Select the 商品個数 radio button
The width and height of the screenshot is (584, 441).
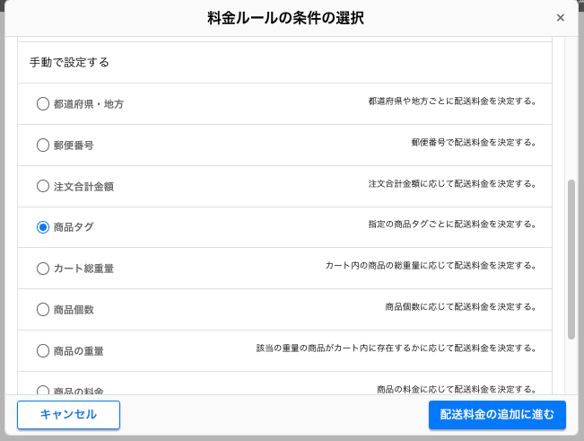point(43,309)
